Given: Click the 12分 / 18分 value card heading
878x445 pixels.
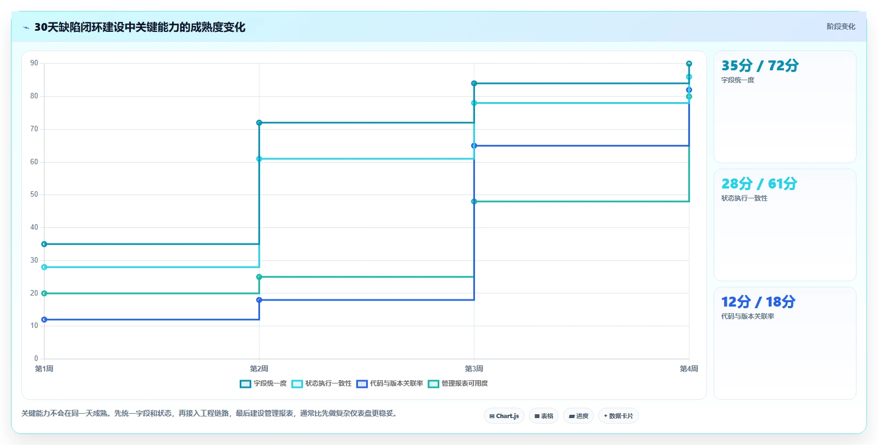Looking at the screenshot, I should pyautogui.click(x=758, y=302).
